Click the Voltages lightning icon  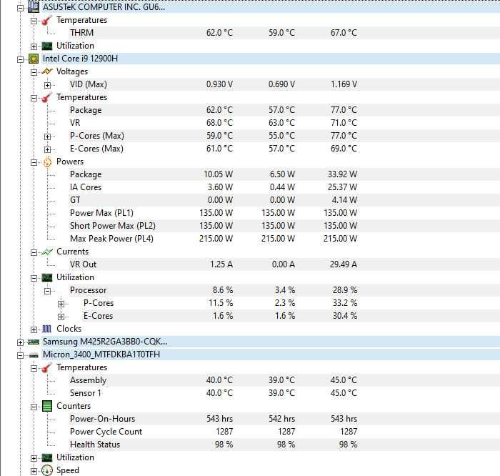point(47,71)
